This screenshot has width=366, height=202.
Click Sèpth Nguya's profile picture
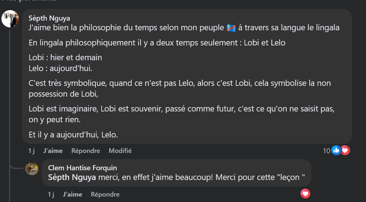point(10,19)
